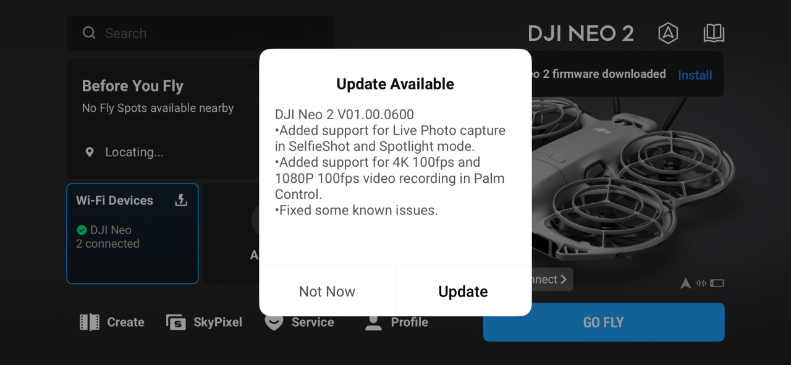
Task: Dismiss update with Not Now
Action: click(327, 292)
